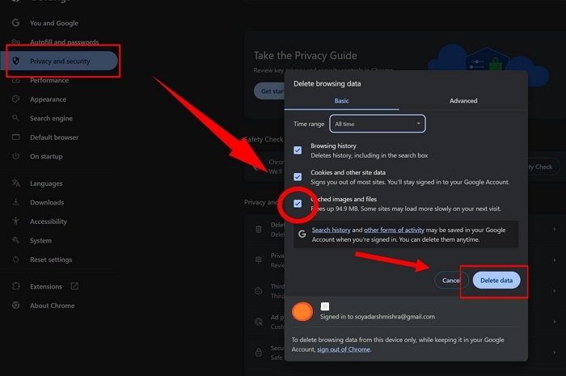
Task: Click the Accessibility person icon
Action: point(15,221)
